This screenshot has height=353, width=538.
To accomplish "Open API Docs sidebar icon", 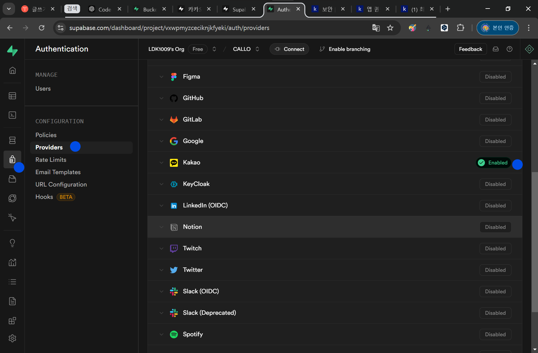I will click(x=12, y=301).
